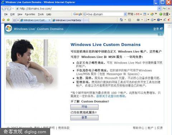Click the red arrow icon at command bar end

[x=169, y=20]
